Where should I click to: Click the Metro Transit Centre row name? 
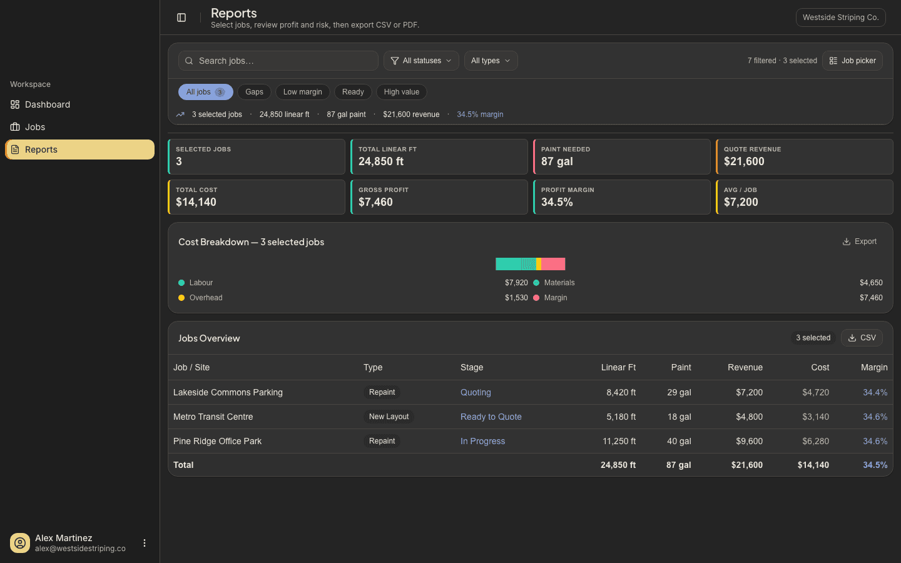[x=213, y=417]
